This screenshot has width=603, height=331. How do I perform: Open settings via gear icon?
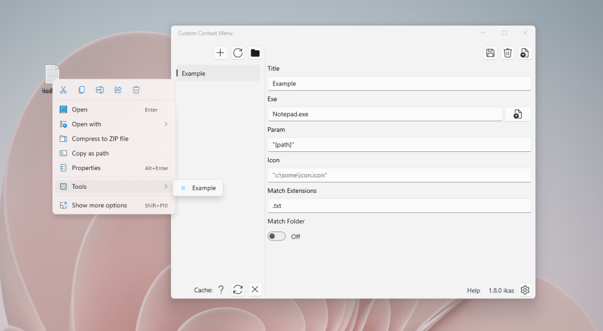(x=525, y=290)
